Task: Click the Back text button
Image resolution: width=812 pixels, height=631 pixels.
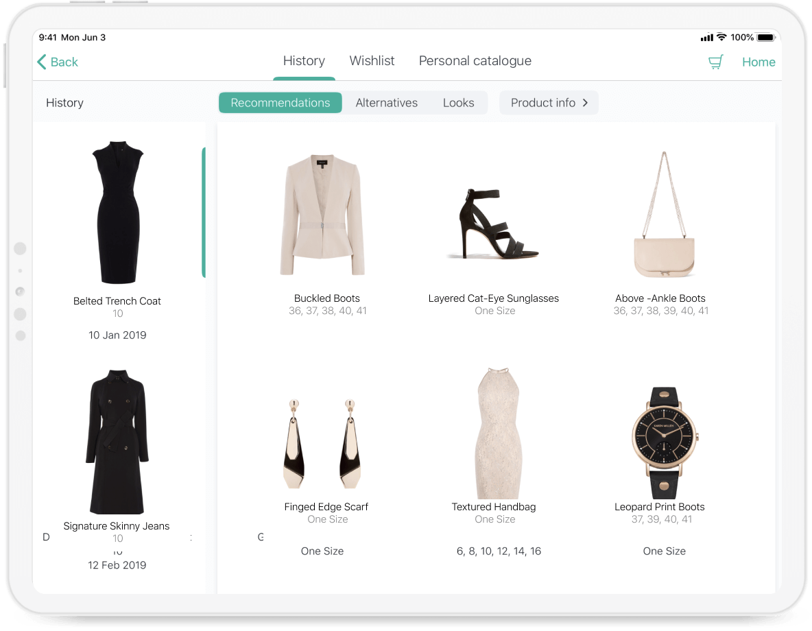Action: (x=64, y=62)
